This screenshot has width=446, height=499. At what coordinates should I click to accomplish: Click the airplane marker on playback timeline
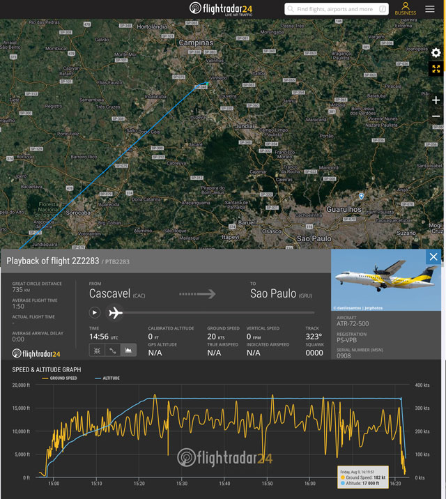[x=116, y=313]
